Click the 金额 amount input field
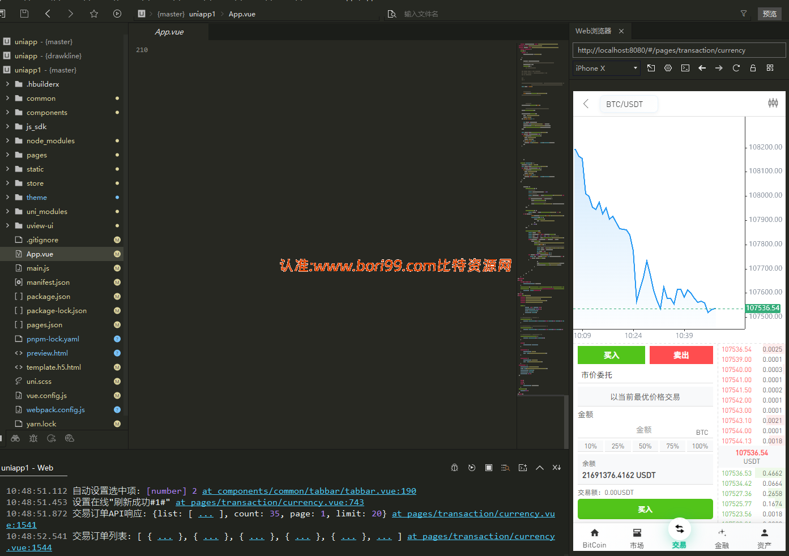This screenshot has width=789, height=556. (645, 430)
